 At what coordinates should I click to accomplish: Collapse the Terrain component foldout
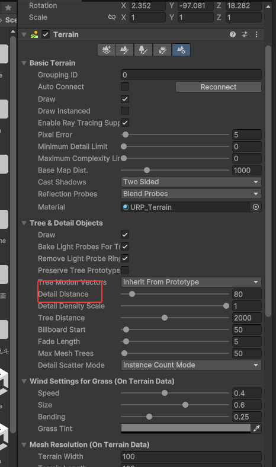click(24, 34)
